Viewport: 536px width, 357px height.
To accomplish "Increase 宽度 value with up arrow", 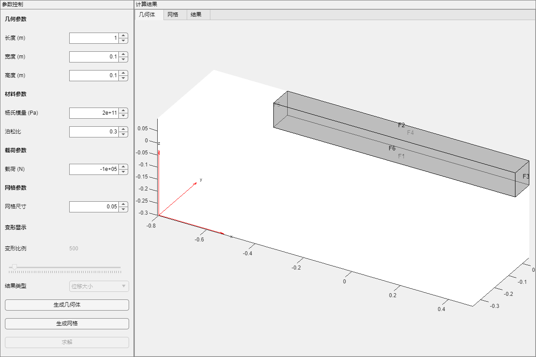I will (123, 54).
